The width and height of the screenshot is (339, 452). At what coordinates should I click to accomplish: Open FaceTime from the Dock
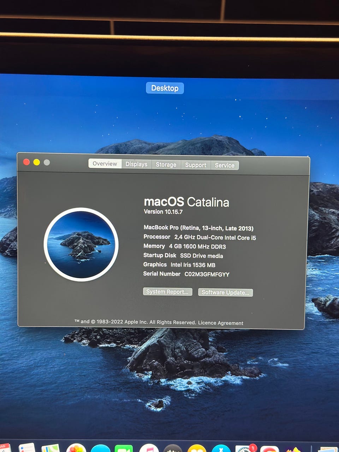click(124, 448)
